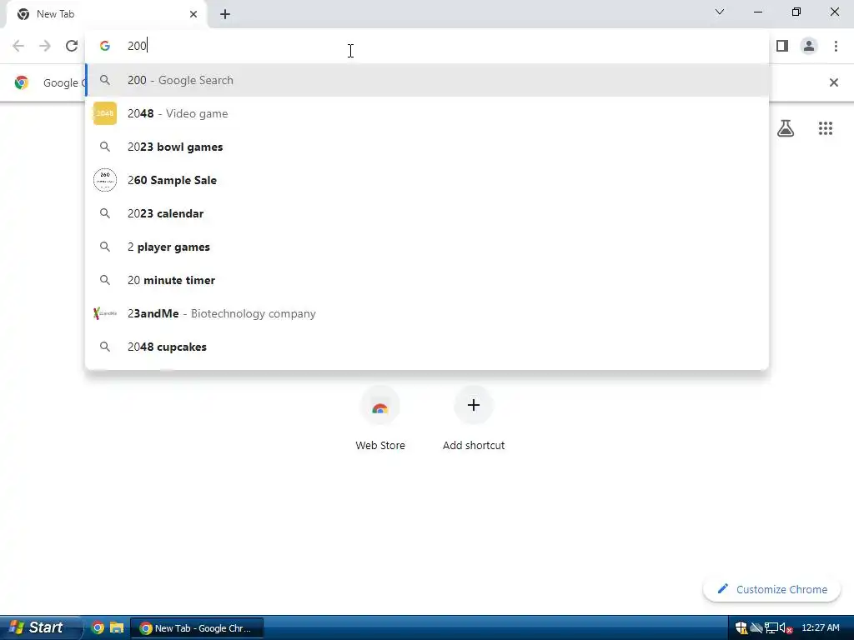This screenshot has height=640, width=854.
Task: Open the Web Store shortcut
Action: (380, 419)
